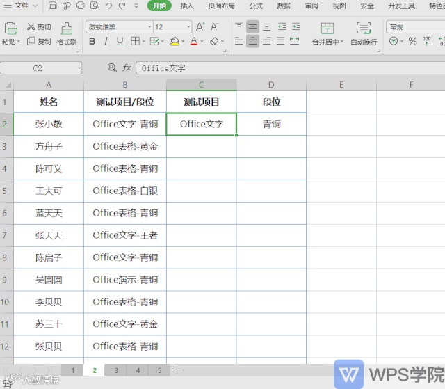Click the Select All corner button
Viewport: 445px width, 389px height.
(x=7, y=85)
